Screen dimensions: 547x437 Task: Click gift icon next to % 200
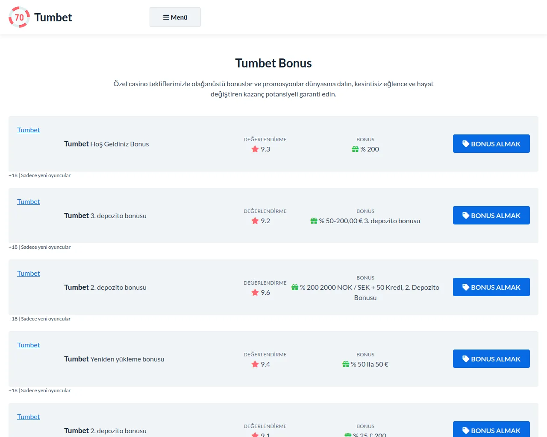point(355,149)
